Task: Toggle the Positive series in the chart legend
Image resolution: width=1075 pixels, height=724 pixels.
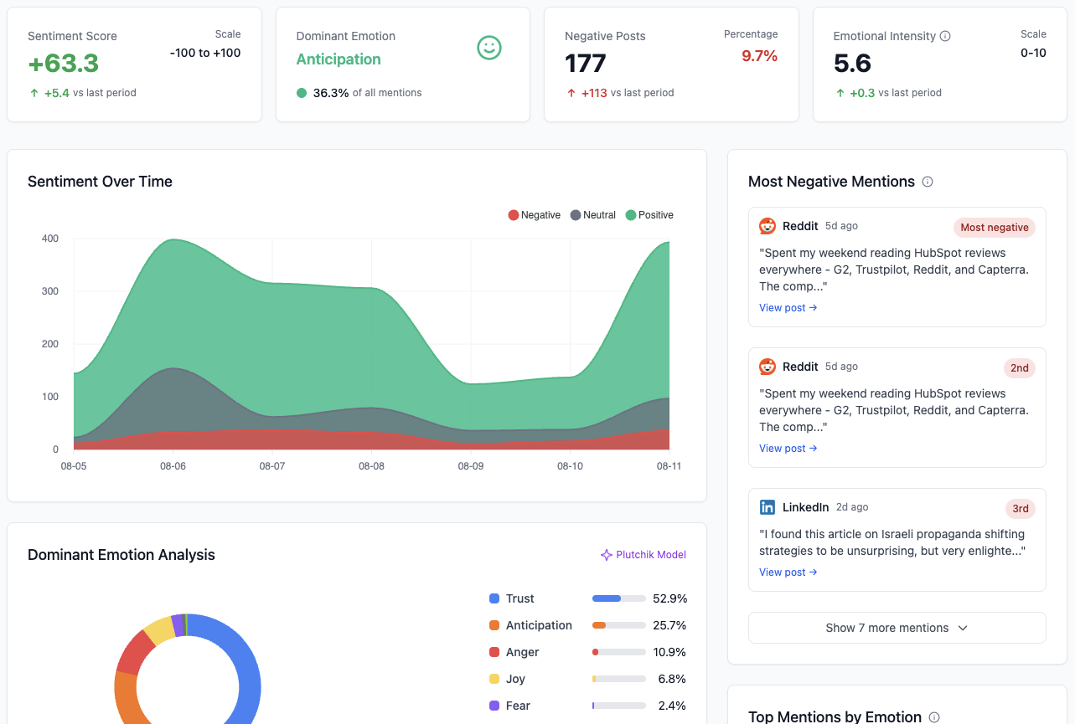Action: pos(649,215)
